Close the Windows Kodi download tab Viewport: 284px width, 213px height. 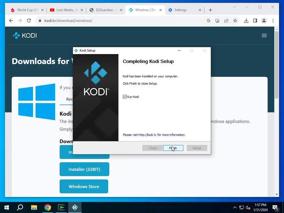point(161,10)
